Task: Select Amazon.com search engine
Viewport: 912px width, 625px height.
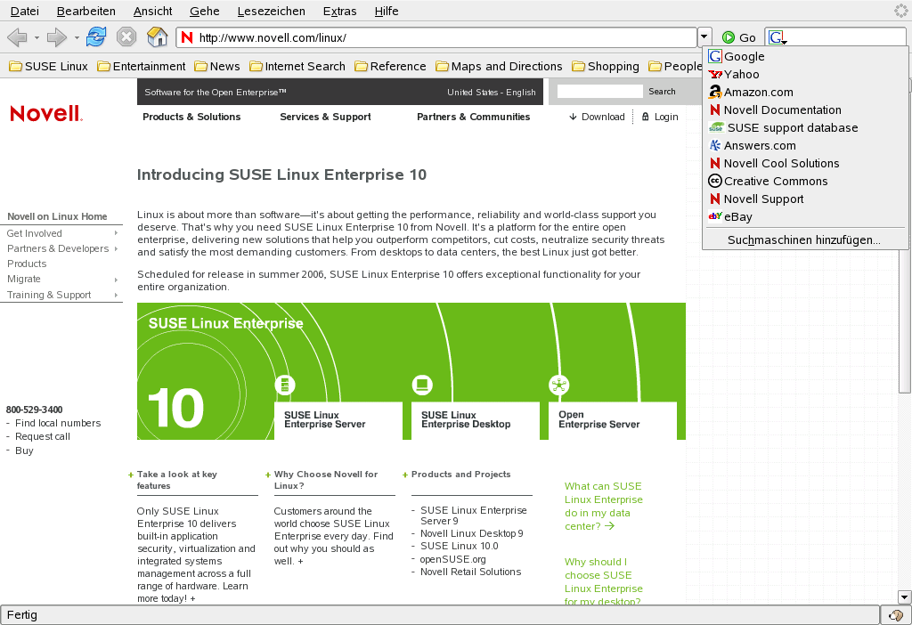Action: click(x=805, y=92)
